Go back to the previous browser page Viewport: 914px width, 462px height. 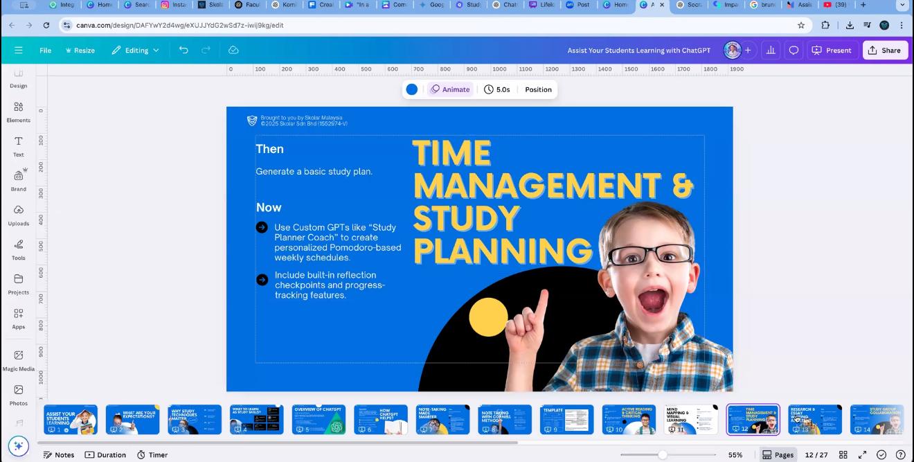[12, 25]
